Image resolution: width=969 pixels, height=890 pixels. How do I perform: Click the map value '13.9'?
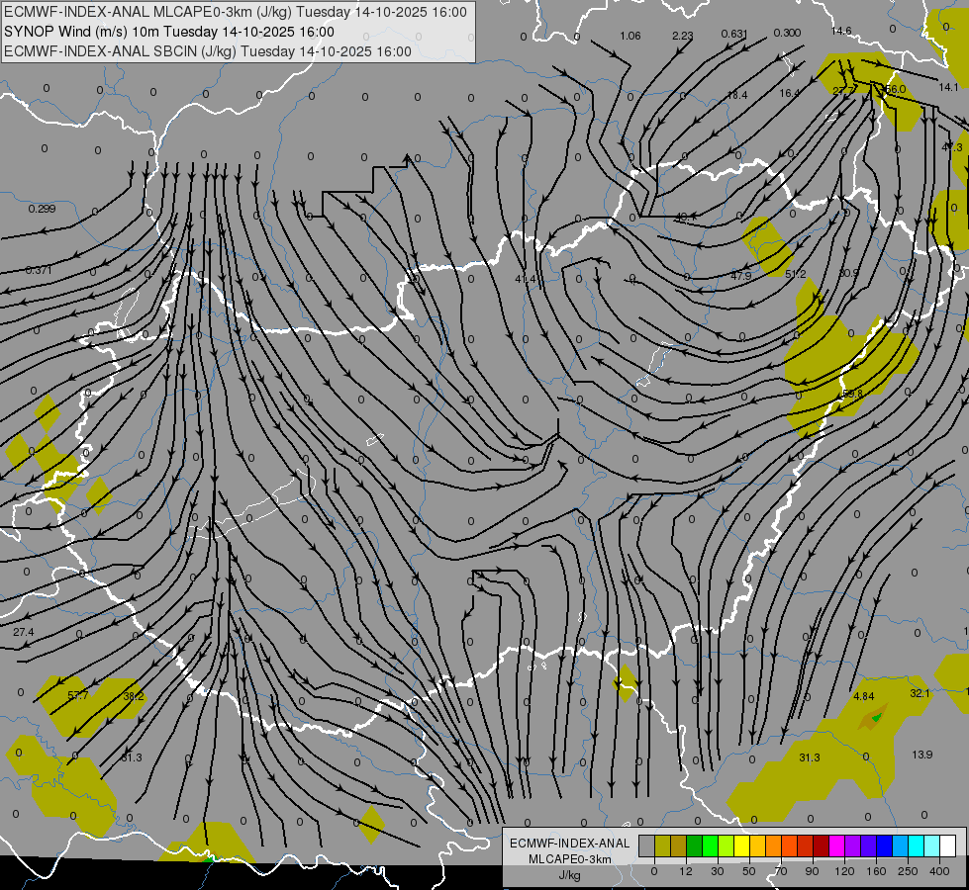tap(922, 755)
